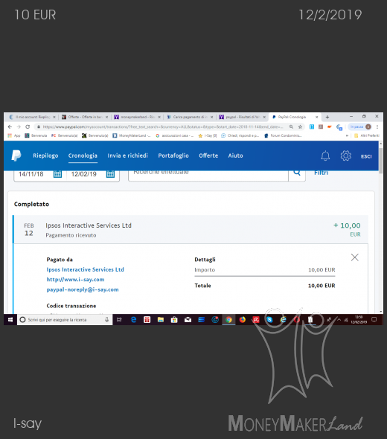387x439 pixels.
Task: Open the Altri Preferiti bookmarks folder
Action: coord(367,135)
